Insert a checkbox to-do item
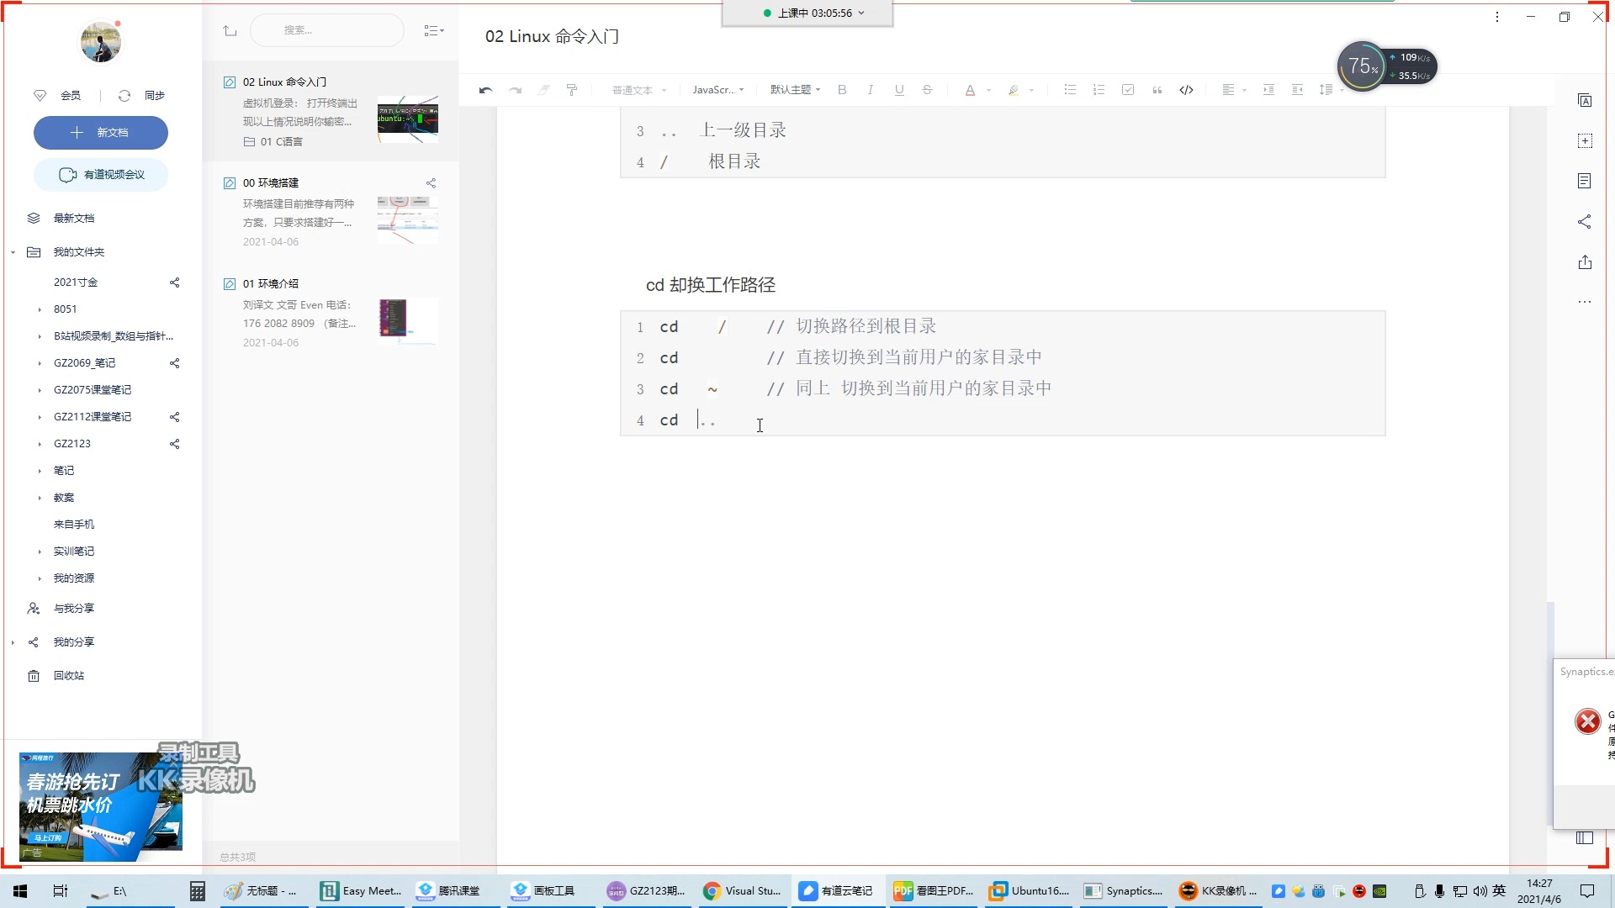This screenshot has width=1615, height=908. (1128, 90)
